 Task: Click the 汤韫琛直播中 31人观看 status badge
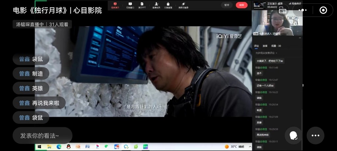42,24
